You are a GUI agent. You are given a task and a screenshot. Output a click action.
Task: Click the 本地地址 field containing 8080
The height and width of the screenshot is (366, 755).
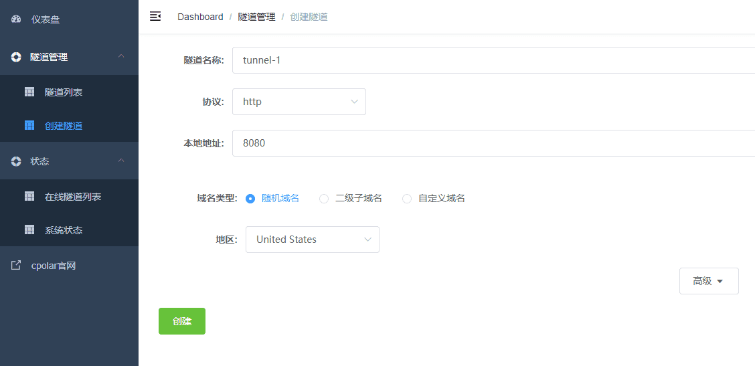pyautogui.click(x=493, y=143)
